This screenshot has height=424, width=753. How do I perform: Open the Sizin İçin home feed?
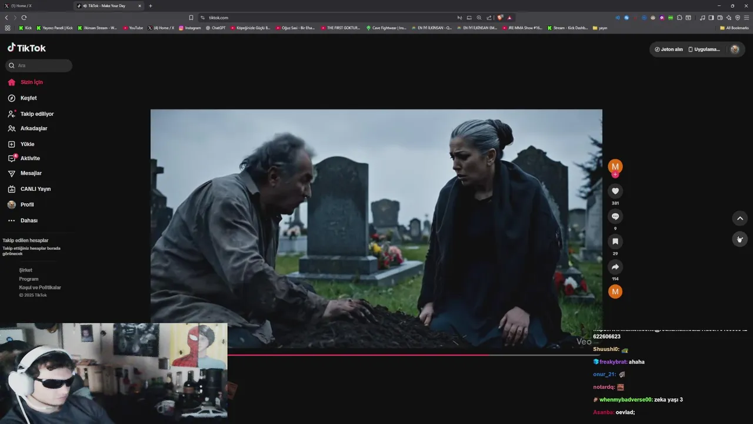point(25,82)
